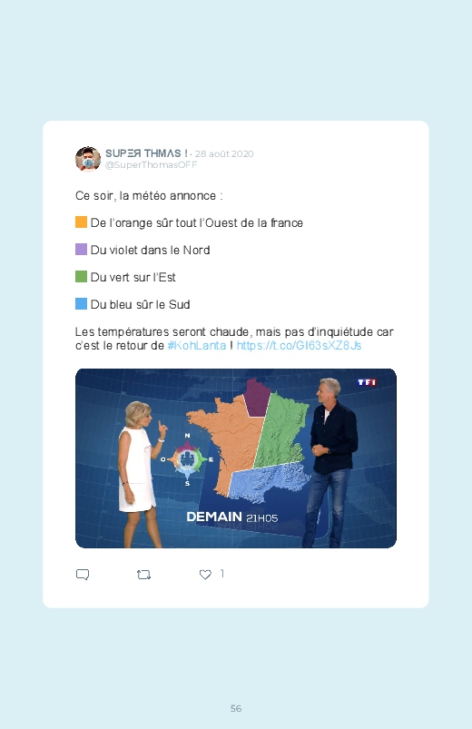Click the SUPER THMAS display name

[146, 153]
